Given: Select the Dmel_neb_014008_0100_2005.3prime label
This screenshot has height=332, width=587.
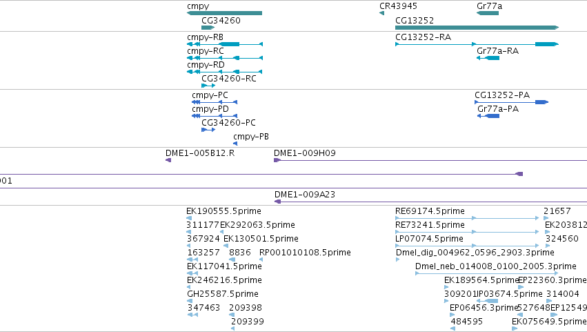Looking at the screenshot, I should (496, 266).
